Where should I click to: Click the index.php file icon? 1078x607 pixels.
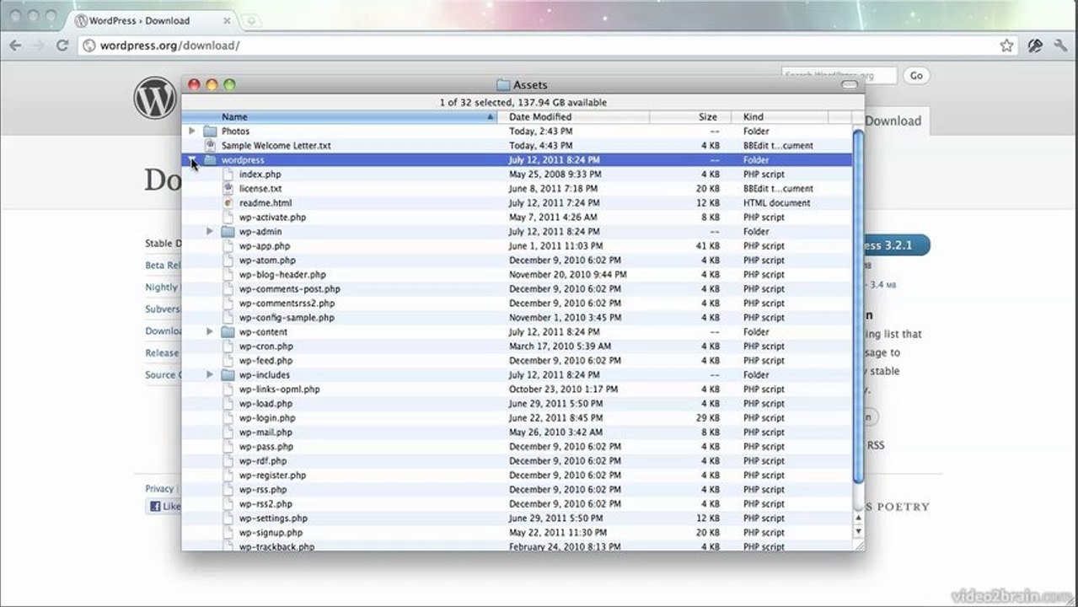[x=228, y=175]
